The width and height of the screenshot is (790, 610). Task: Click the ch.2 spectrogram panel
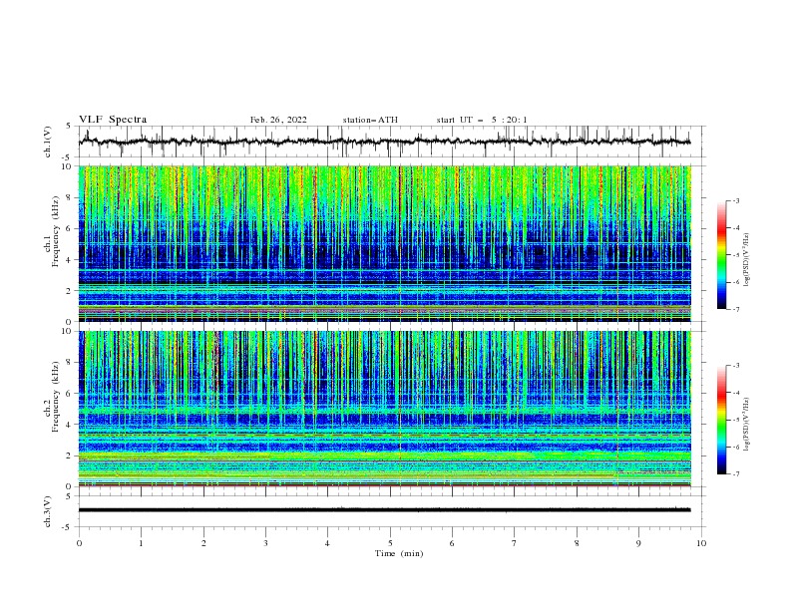385,409
